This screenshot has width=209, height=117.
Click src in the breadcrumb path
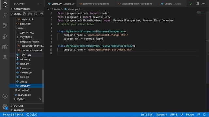coord(49,9)
